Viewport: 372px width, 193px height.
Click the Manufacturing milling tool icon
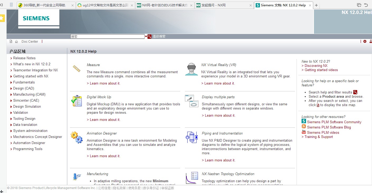tap(77, 177)
